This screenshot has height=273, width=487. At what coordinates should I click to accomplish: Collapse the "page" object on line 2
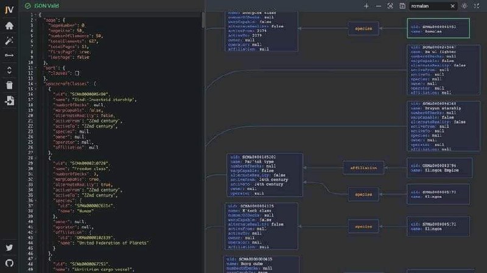click(x=36, y=20)
